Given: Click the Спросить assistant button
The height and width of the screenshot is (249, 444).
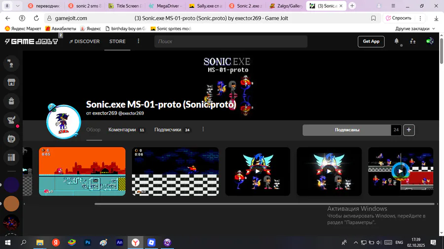Looking at the screenshot, I should point(399,18).
